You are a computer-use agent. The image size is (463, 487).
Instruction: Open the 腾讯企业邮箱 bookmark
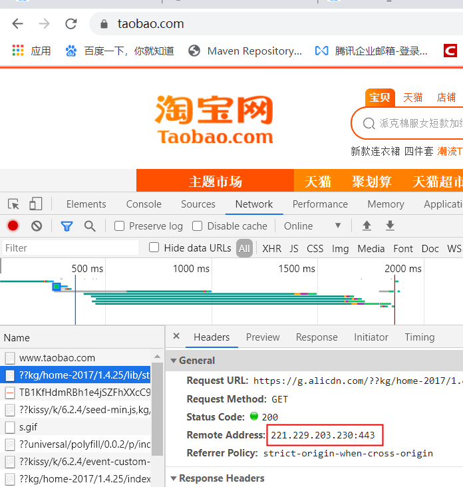pyautogui.click(x=371, y=51)
